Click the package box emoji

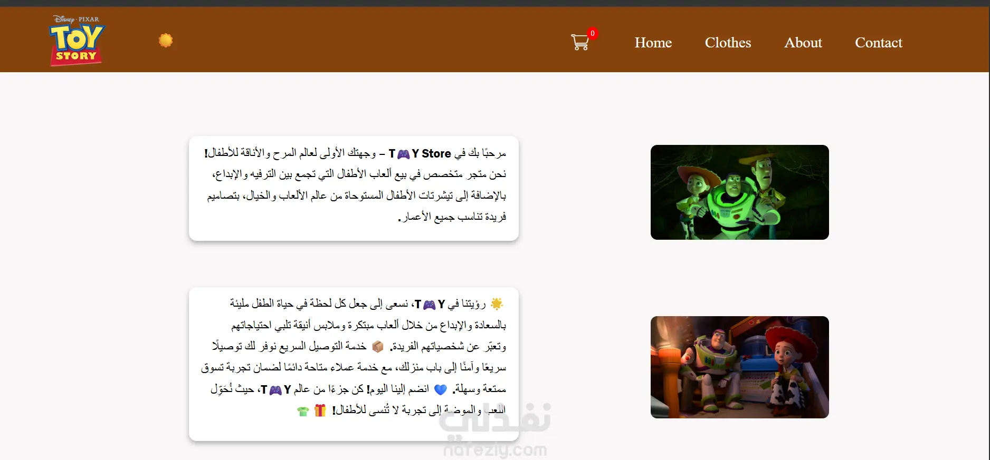(x=378, y=346)
